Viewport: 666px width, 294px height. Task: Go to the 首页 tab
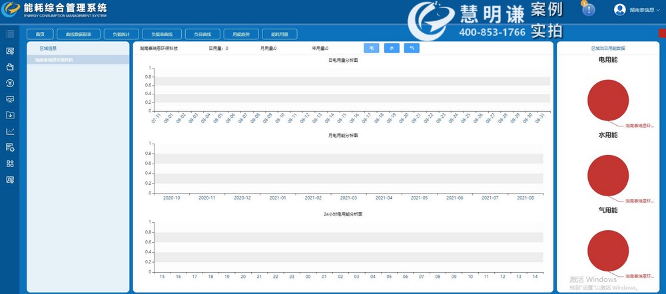[x=40, y=34]
